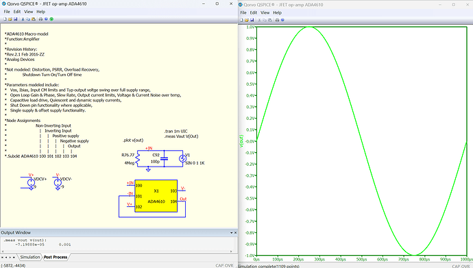The height and width of the screenshot is (268, 473).
Task: Click Cut scissors icon in schematic window
Action: 23,19
